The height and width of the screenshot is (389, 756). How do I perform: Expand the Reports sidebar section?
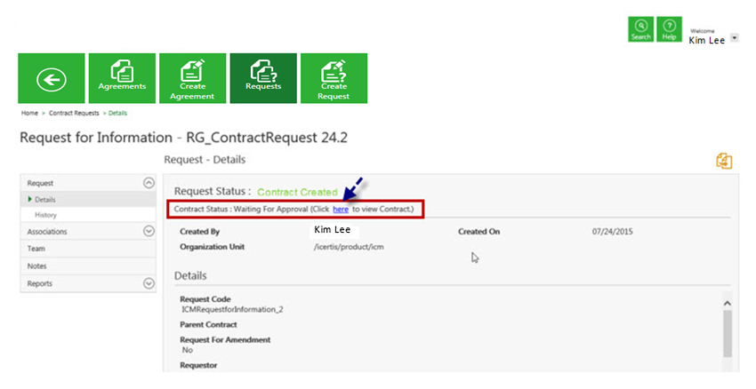(x=149, y=283)
